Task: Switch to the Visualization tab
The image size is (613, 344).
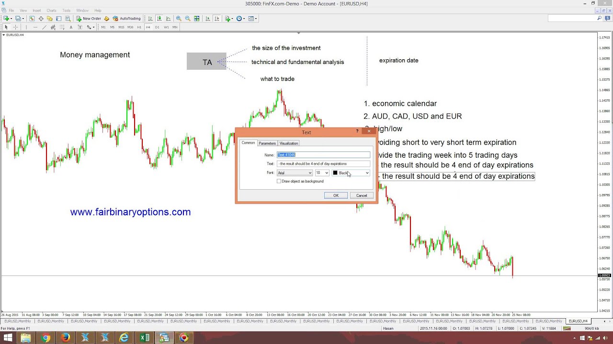Action: 289,143
